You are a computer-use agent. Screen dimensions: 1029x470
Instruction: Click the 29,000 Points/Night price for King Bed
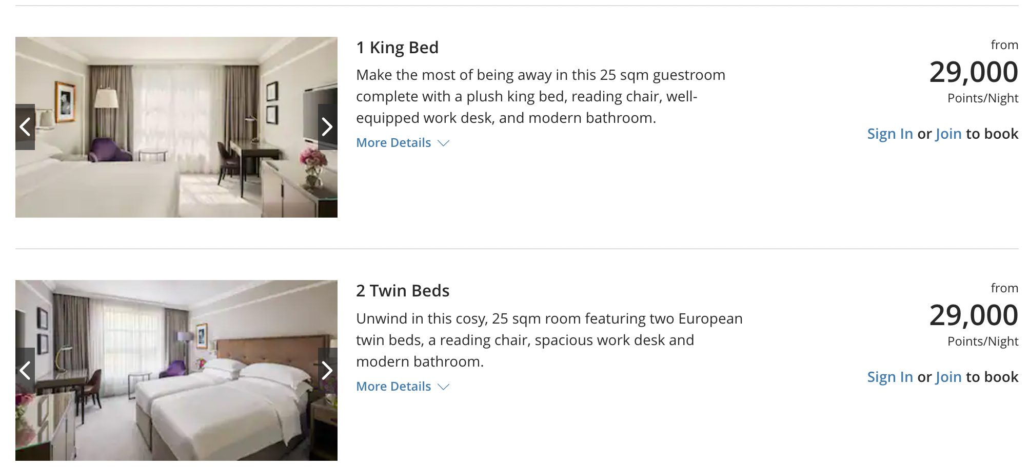tap(974, 72)
